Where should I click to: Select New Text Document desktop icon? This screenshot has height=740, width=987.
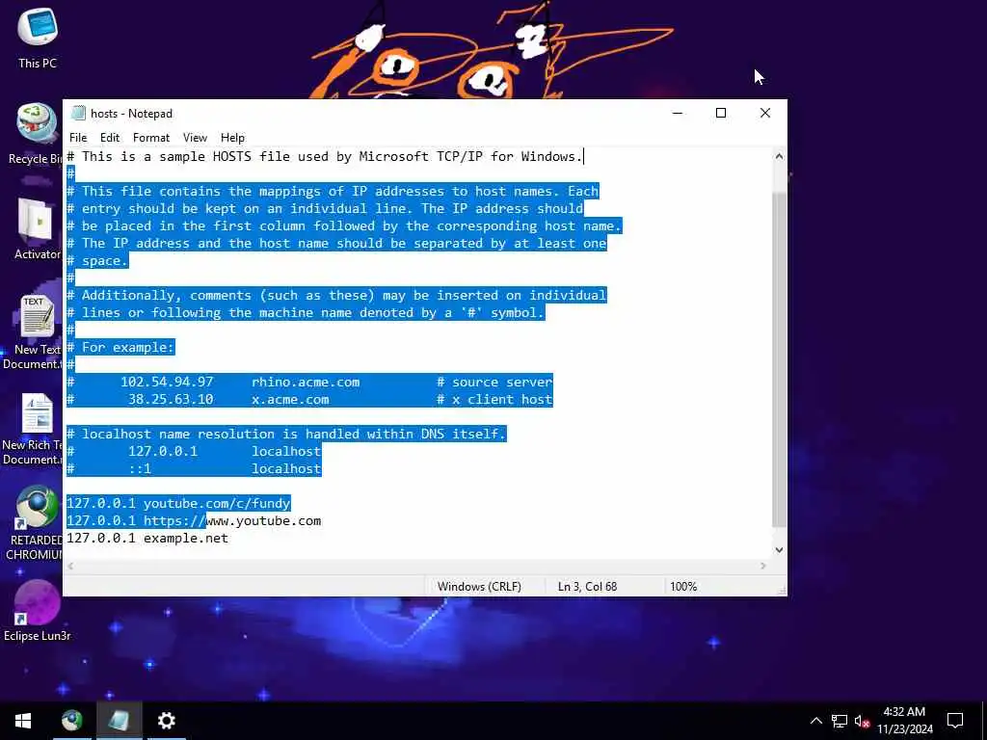tap(33, 331)
